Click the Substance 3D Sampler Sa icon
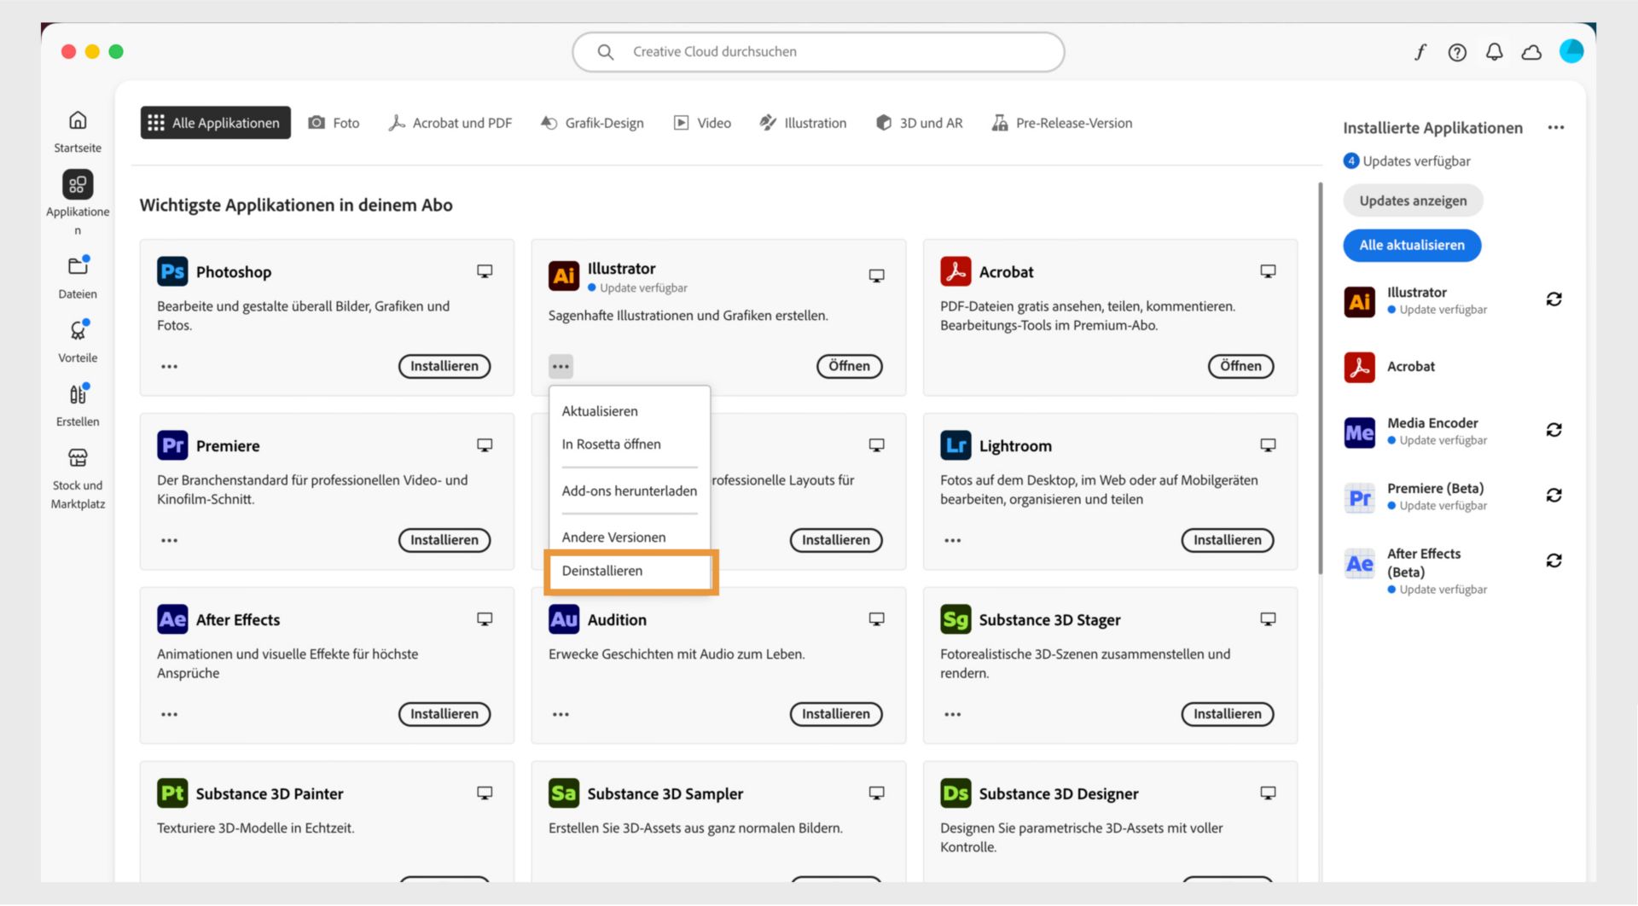This screenshot has height=906, width=1638. pos(564,793)
